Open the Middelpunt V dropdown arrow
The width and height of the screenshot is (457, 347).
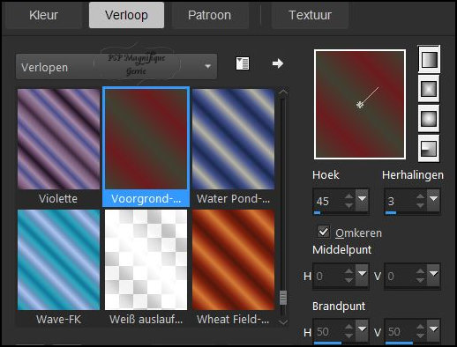[x=433, y=274]
